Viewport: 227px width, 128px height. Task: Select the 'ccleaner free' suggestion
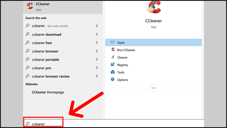point(63,43)
